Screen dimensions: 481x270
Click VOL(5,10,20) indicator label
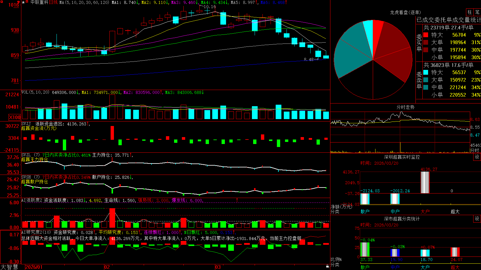tap(35, 92)
